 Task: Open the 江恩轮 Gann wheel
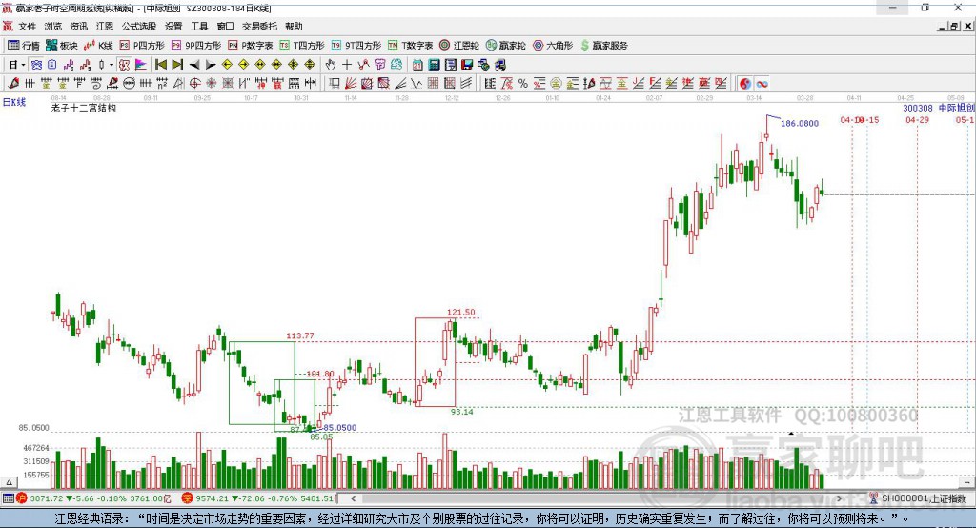point(459,46)
